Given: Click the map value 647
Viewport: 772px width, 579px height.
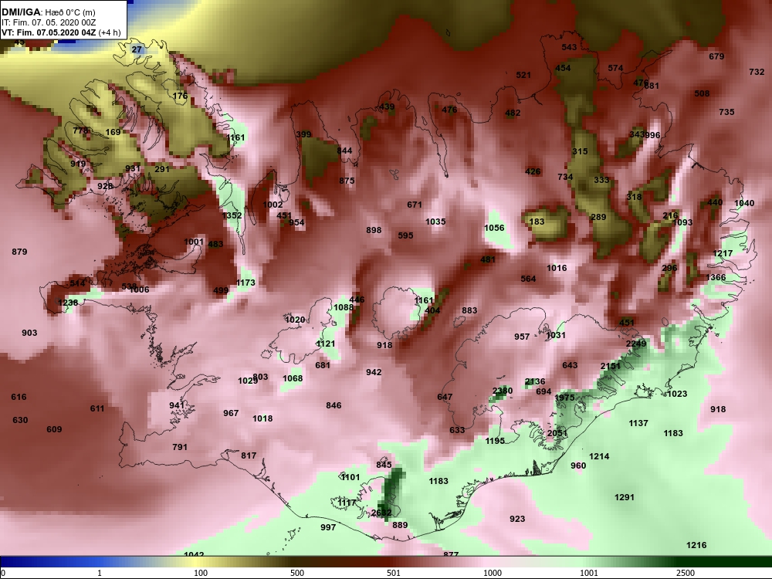Looking at the screenshot, I should click(445, 397).
